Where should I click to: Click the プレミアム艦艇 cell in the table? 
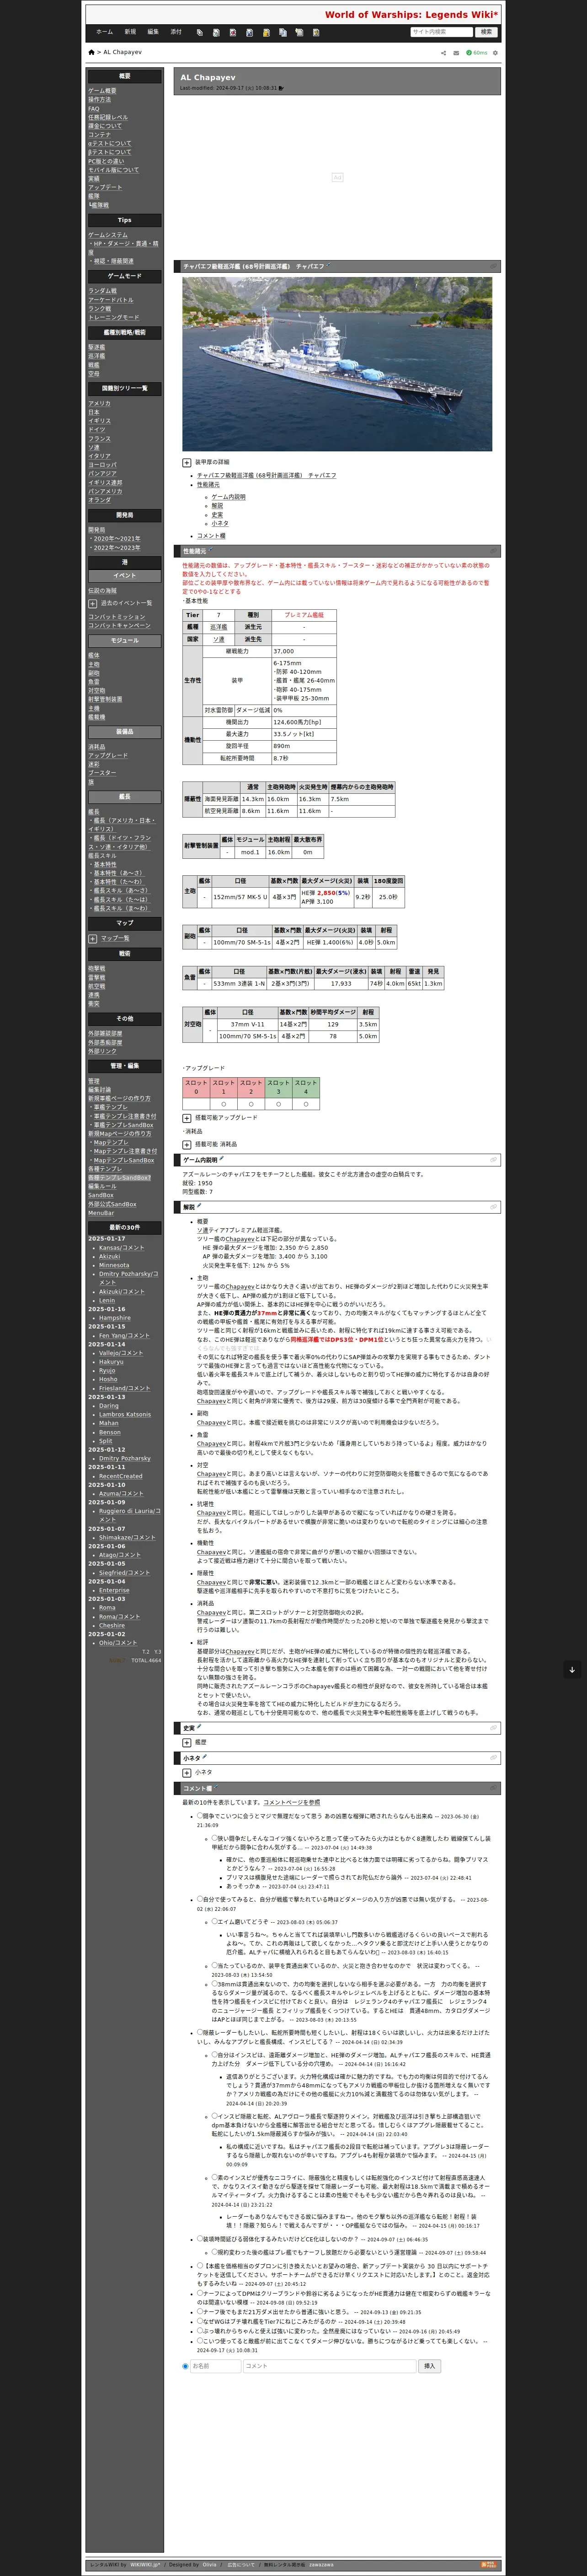[x=304, y=615]
